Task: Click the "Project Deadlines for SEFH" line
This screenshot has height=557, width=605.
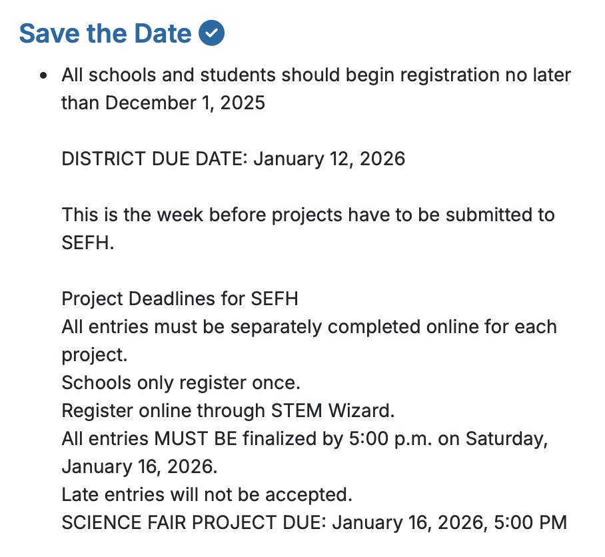Action: click(179, 298)
